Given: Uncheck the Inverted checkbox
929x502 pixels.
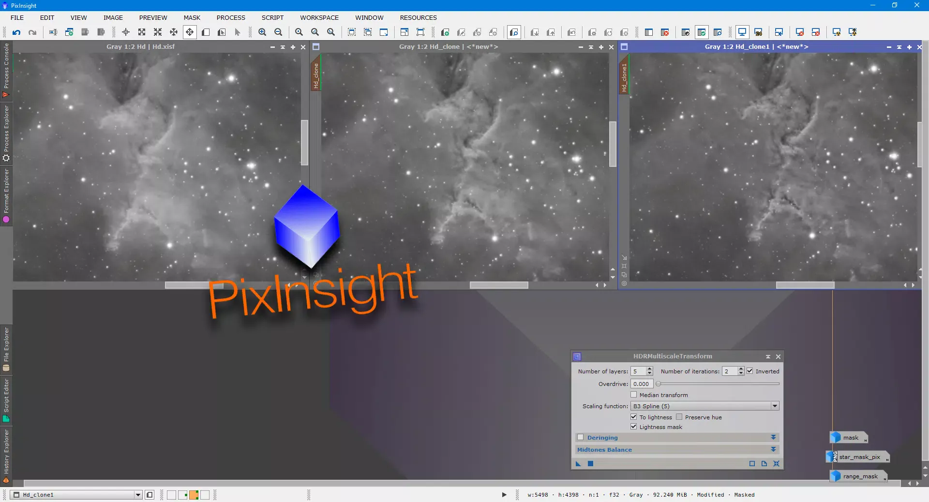Looking at the screenshot, I should click(749, 371).
